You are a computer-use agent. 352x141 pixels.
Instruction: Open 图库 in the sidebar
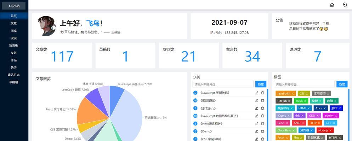pos(14,31)
